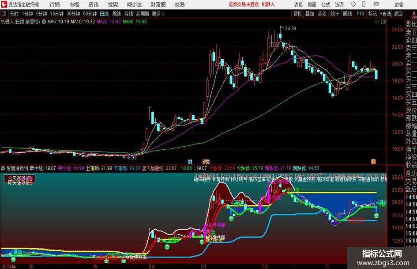
Task: Click the MA20: 18.42 value label
Action: pos(109,22)
